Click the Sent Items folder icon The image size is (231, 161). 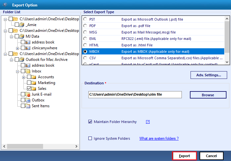(x=28, y=106)
